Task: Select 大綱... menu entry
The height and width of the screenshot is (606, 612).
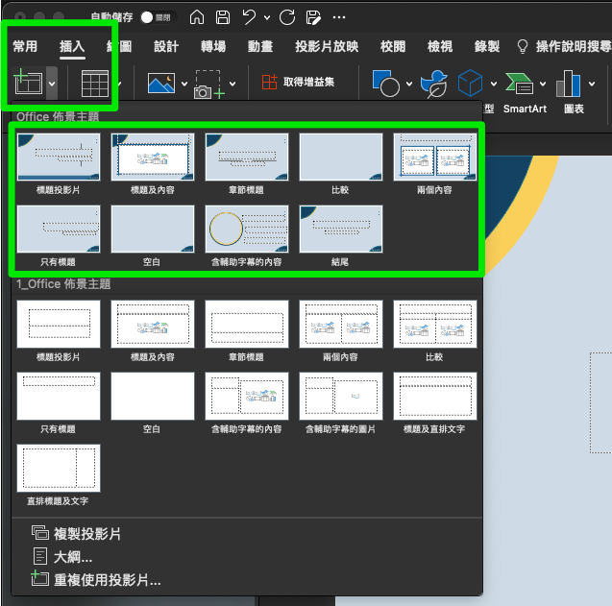Action: point(62,556)
